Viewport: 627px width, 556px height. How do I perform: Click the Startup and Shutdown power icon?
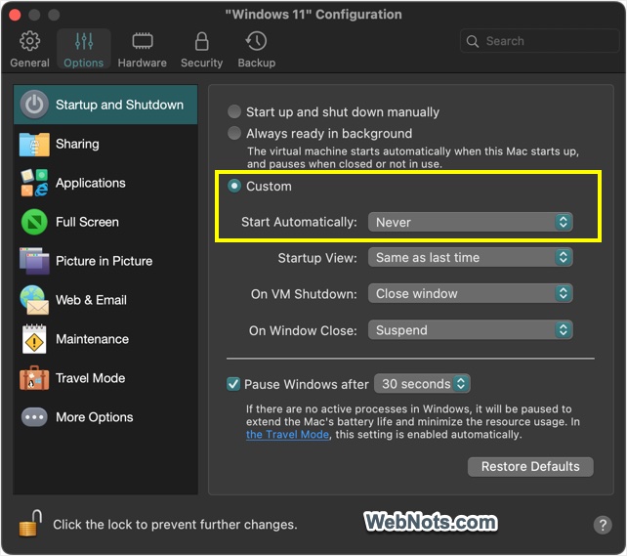coord(34,105)
